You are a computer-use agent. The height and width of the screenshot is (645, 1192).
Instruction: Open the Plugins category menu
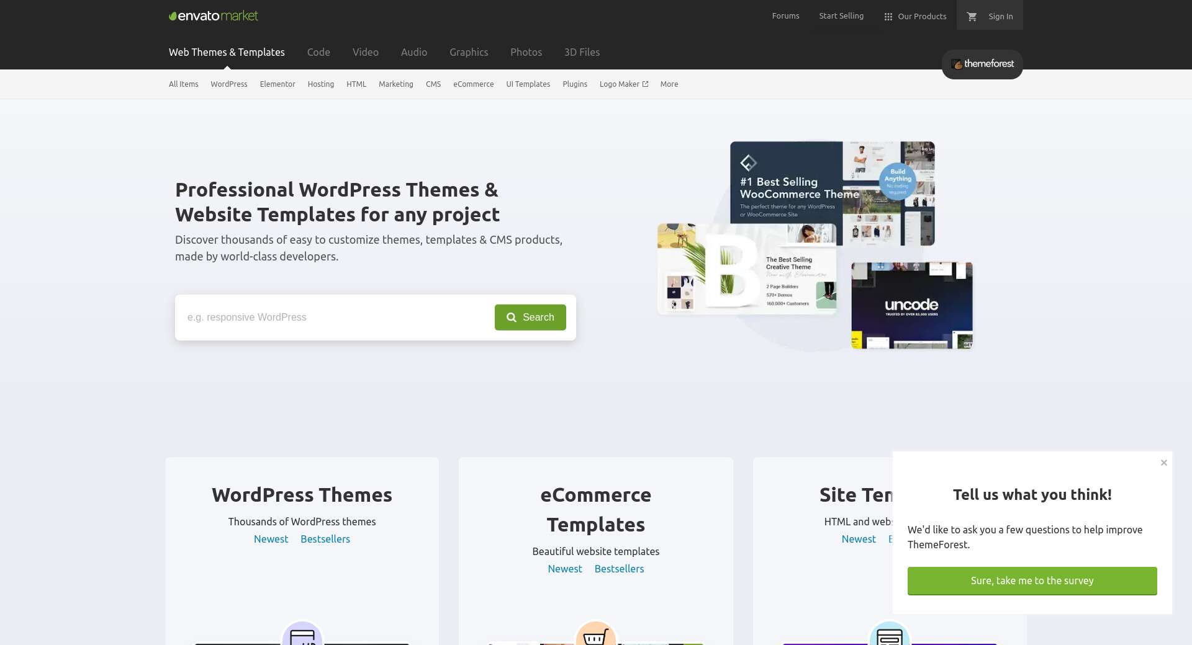coord(575,84)
